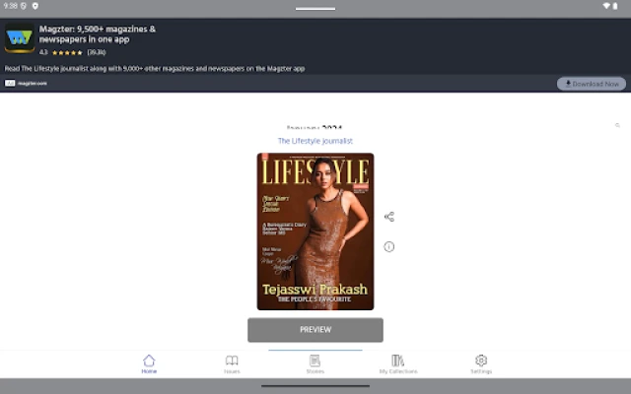Tap the Magzter app logo icon
Image resolution: width=631 pixels, height=394 pixels.
20,39
